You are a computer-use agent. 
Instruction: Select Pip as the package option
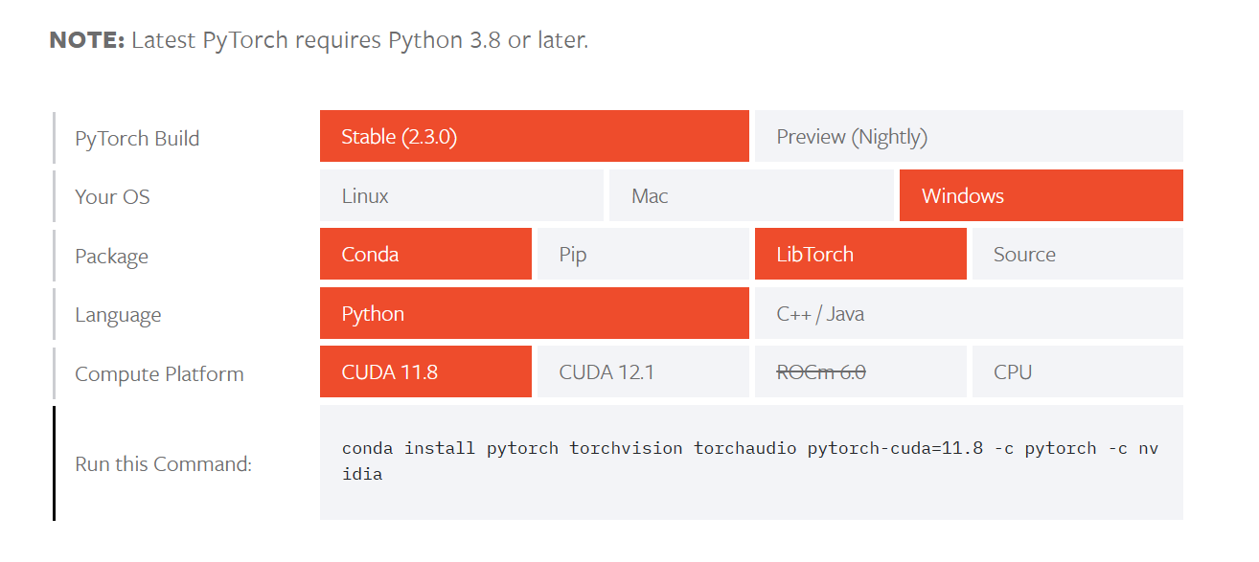(x=642, y=254)
